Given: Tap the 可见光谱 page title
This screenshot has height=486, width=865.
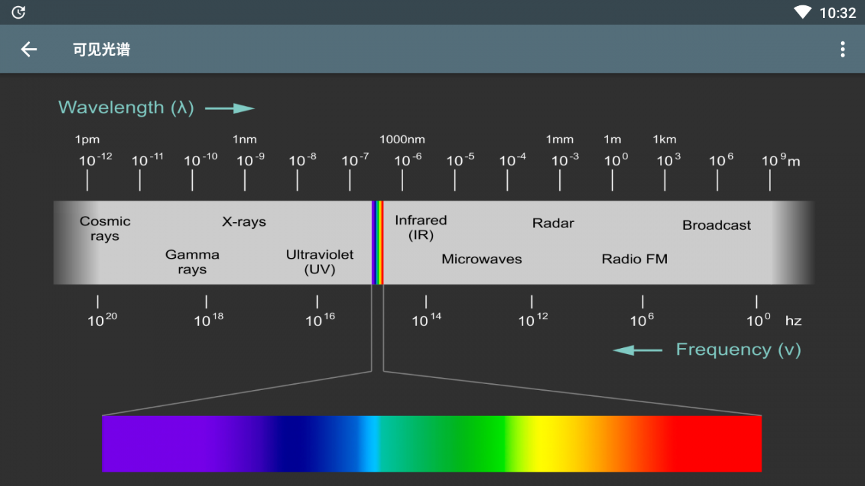Looking at the screenshot, I should point(101,49).
